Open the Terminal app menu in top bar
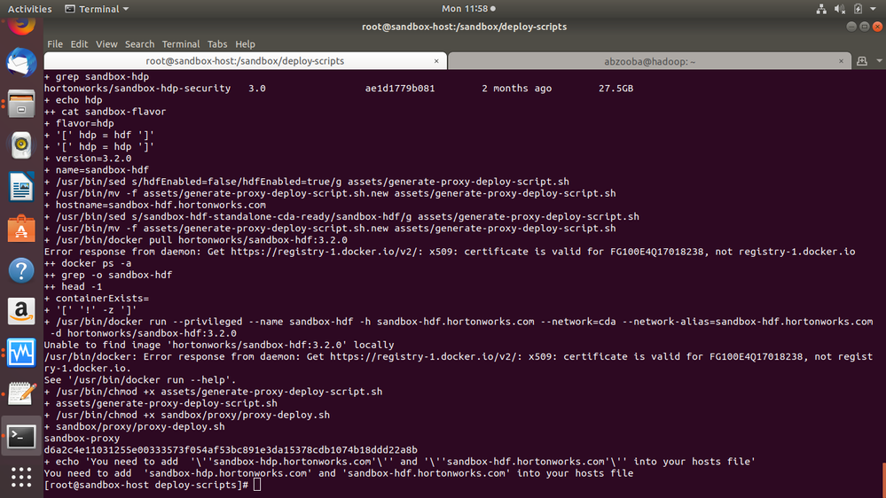This screenshot has height=498, width=886. [97, 9]
